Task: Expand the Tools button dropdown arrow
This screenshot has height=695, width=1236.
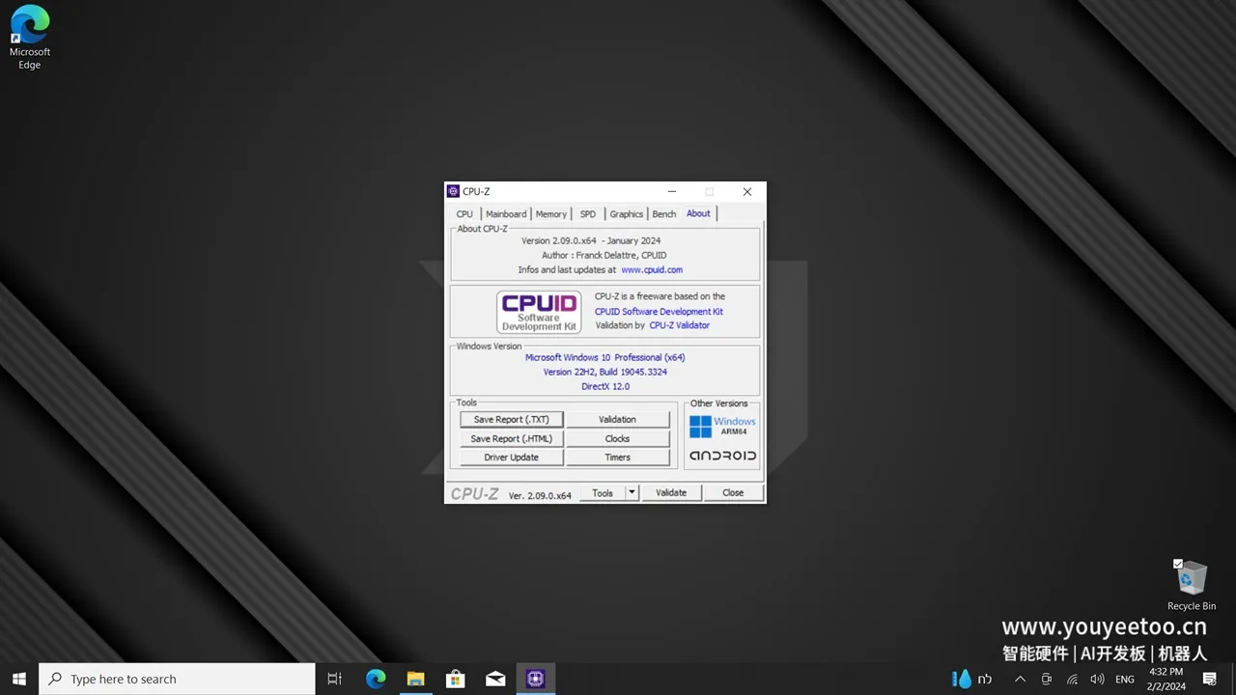Action: (x=632, y=492)
